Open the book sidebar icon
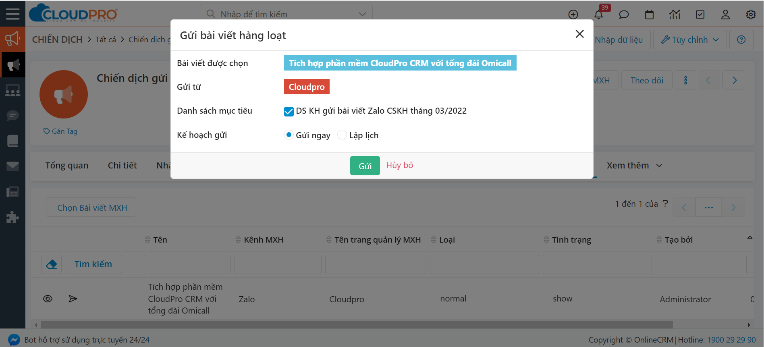The height and width of the screenshot is (347, 764). tap(12, 141)
